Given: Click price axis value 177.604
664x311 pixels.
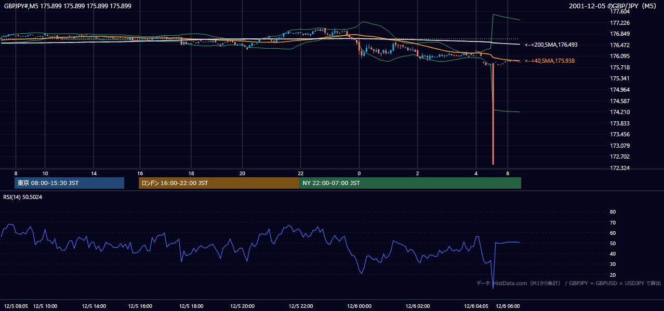Looking at the screenshot, I should pyautogui.click(x=619, y=11).
